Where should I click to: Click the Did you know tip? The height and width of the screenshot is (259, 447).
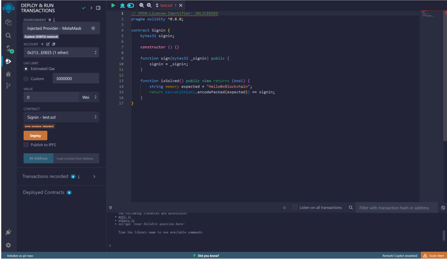pos(206,256)
